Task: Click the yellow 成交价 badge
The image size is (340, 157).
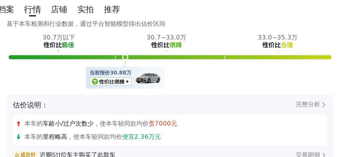Action: click(24, 155)
